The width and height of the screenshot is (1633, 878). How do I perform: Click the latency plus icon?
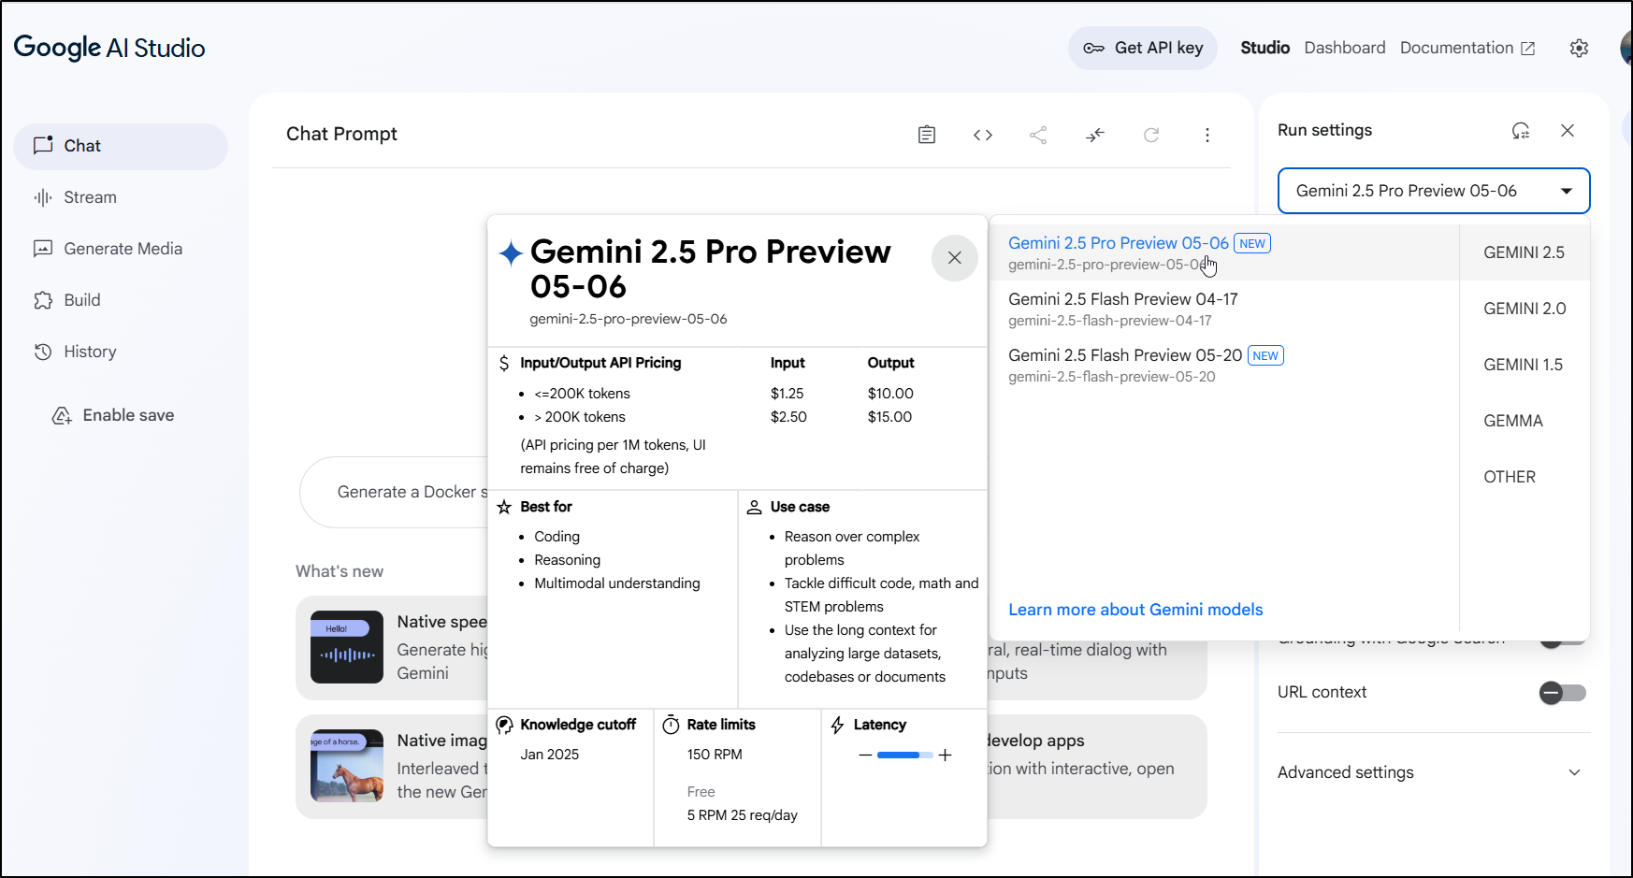click(x=946, y=756)
